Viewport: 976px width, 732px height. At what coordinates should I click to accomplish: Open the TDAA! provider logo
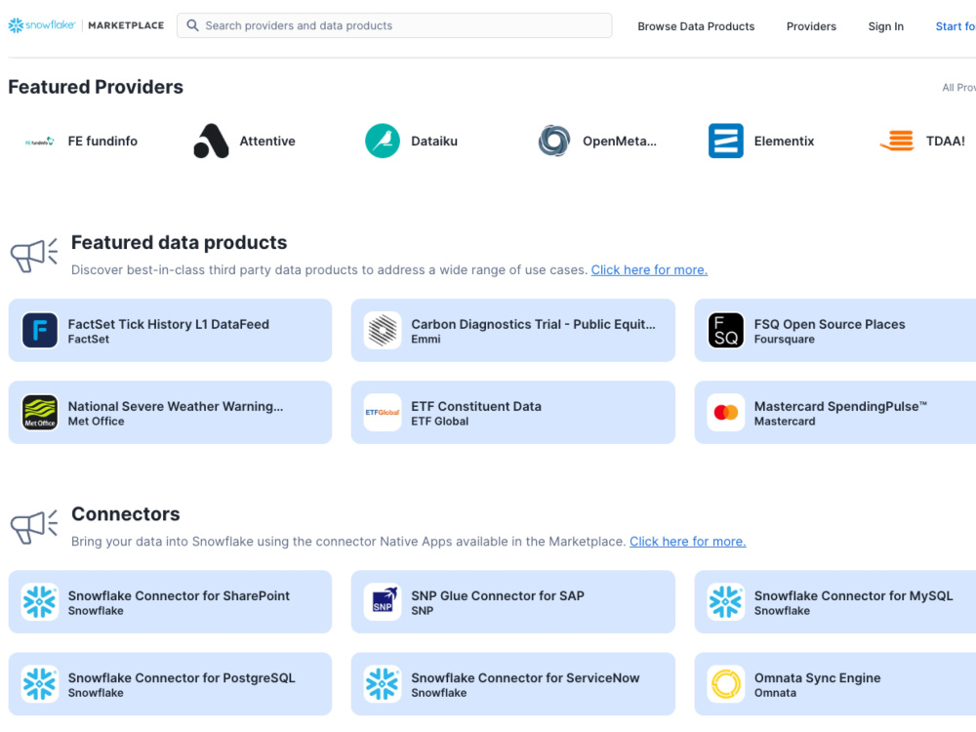pos(897,141)
